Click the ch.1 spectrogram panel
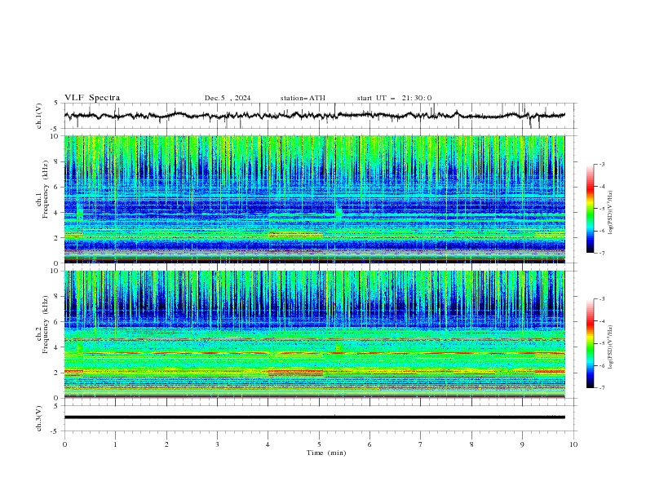Screen dimensions: 646x499 pyautogui.click(x=314, y=199)
